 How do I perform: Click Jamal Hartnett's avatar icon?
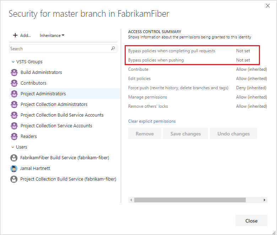(14, 169)
